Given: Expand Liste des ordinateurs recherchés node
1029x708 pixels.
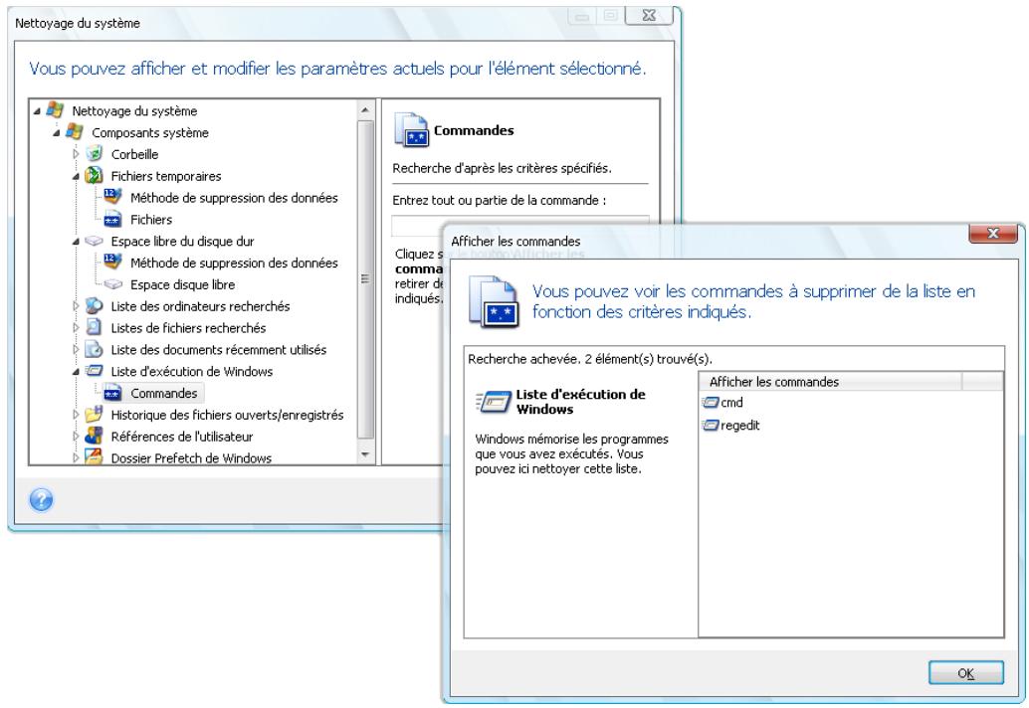Looking at the screenshot, I should pos(76,306).
